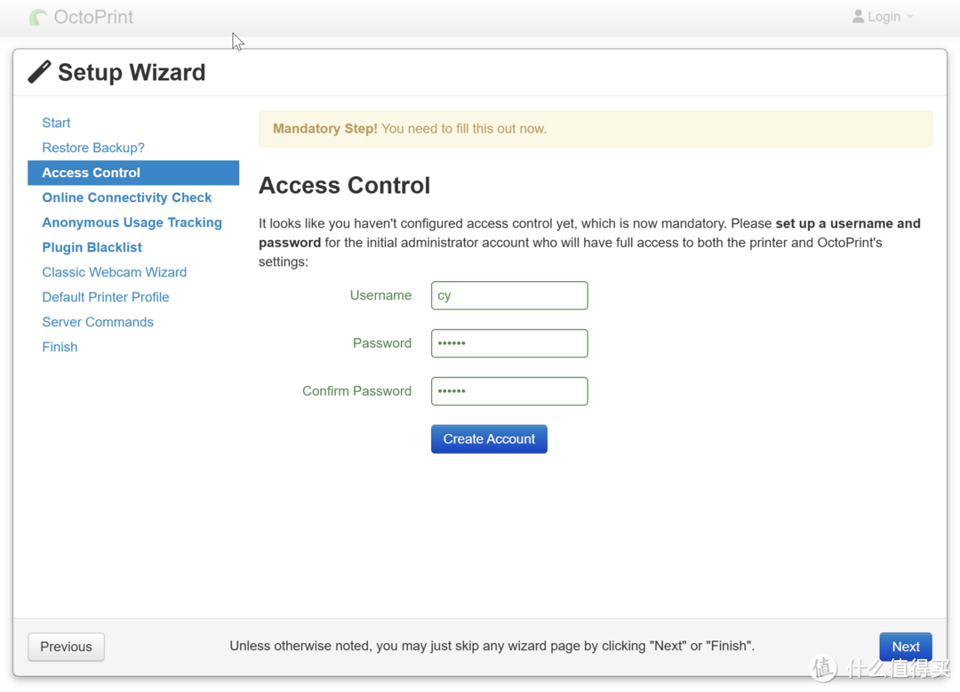Click the user icon beside Login

coord(858,17)
